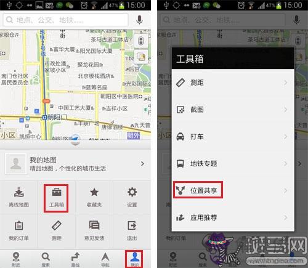Switch to 我的 tab in left phone

coord(134,259)
